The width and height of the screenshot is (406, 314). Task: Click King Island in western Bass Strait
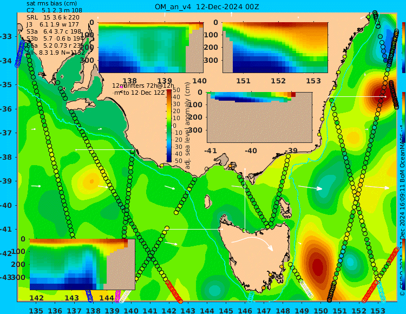207,201
